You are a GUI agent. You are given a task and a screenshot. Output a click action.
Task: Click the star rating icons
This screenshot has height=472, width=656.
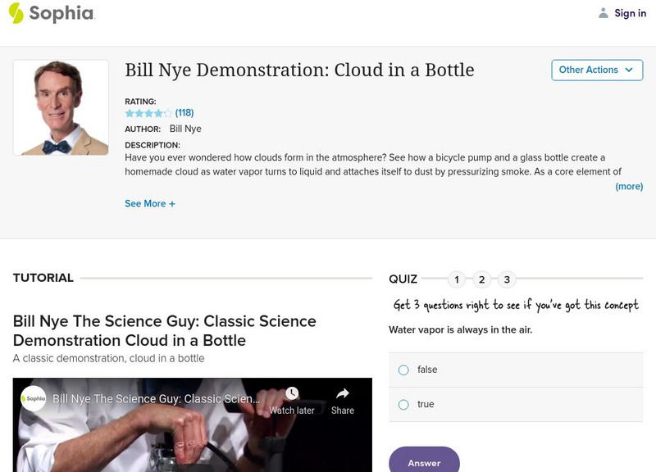[148, 113]
